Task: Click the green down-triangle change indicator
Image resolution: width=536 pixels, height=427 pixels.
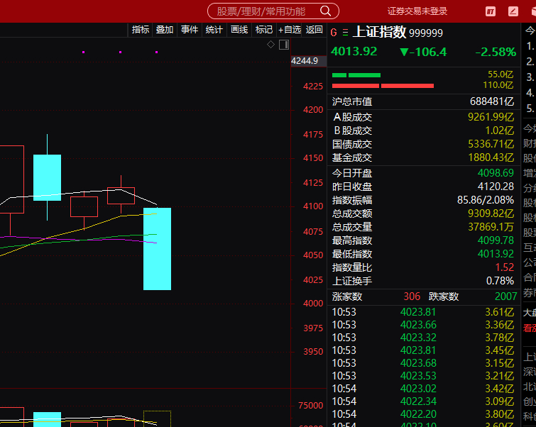Action: pyautogui.click(x=404, y=52)
